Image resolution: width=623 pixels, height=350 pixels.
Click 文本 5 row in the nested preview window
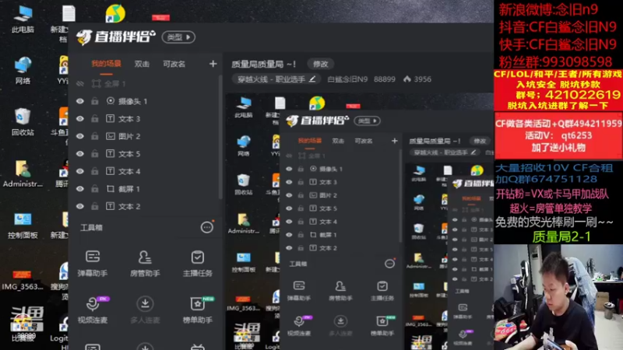[x=328, y=208]
